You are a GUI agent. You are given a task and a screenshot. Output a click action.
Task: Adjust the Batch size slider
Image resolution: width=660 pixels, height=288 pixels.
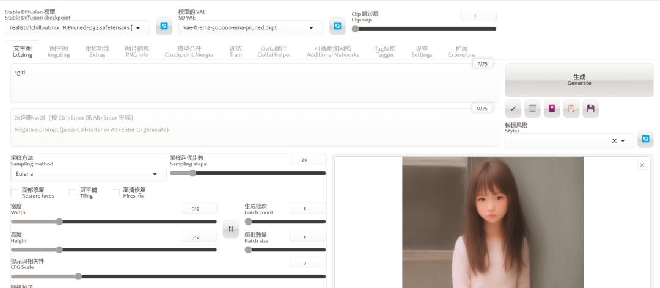click(285, 250)
